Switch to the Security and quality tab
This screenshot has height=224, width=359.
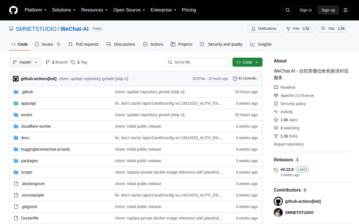221,44
